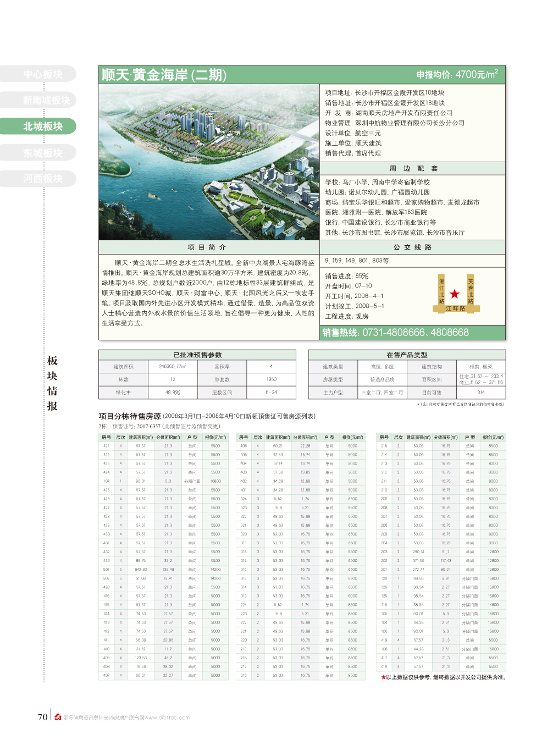Select the 其他 line with 长沙市图书馆
This screenshot has height=756, width=553.
(x=395, y=233)
